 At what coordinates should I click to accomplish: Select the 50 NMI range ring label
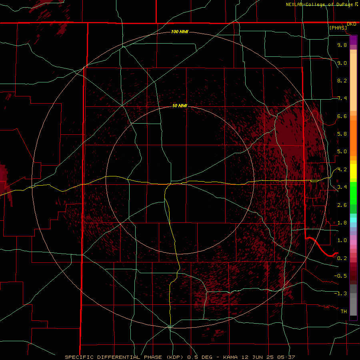[180, 106]
